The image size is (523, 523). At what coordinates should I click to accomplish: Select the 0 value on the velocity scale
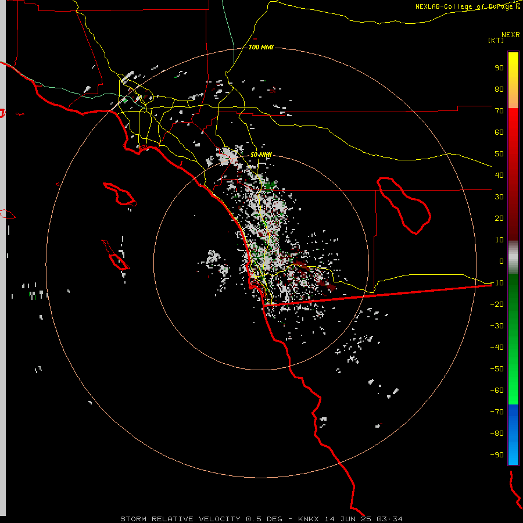[x=501, y=261]
